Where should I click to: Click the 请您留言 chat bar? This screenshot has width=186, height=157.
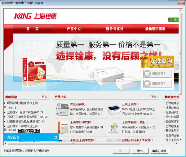tap(32, 137)
